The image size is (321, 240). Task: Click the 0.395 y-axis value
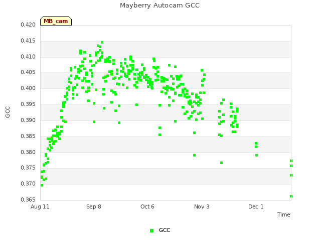(x=28, y=104)
